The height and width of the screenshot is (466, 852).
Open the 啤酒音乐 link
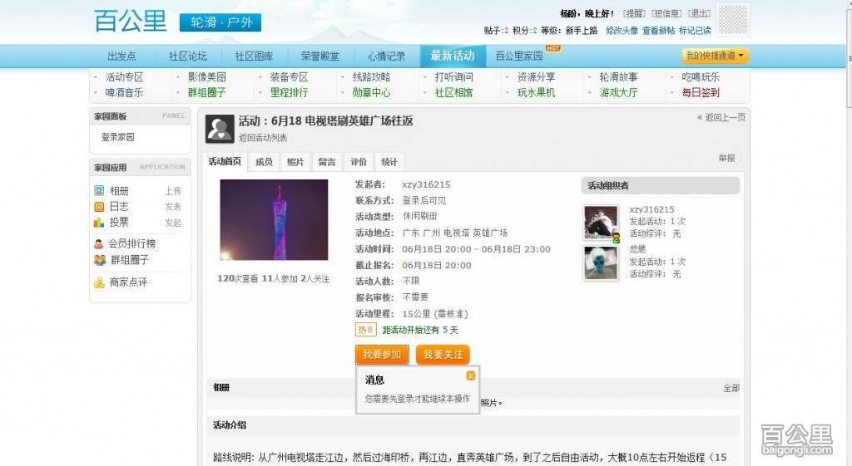(x=125, y=93)
